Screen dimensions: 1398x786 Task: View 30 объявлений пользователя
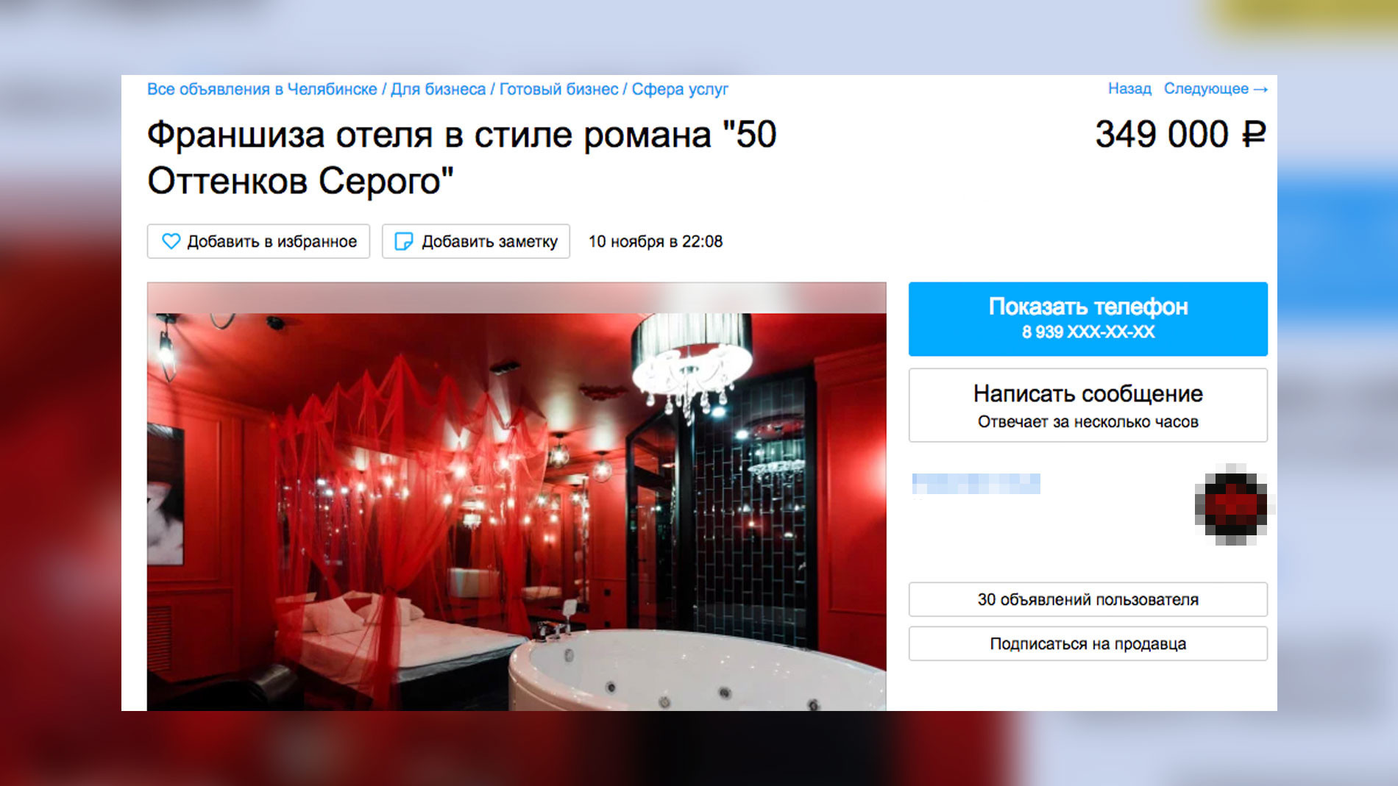(x=1087, y=599)
